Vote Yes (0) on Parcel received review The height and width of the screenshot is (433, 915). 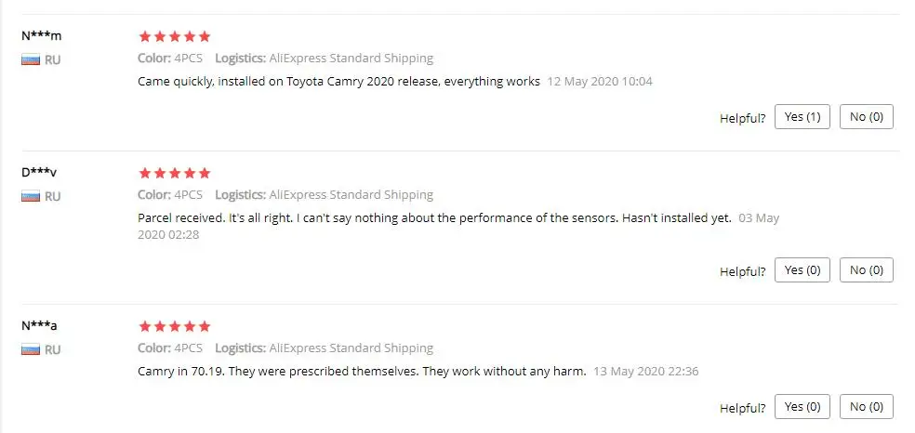pyautogui.click(x=802, y=270)
